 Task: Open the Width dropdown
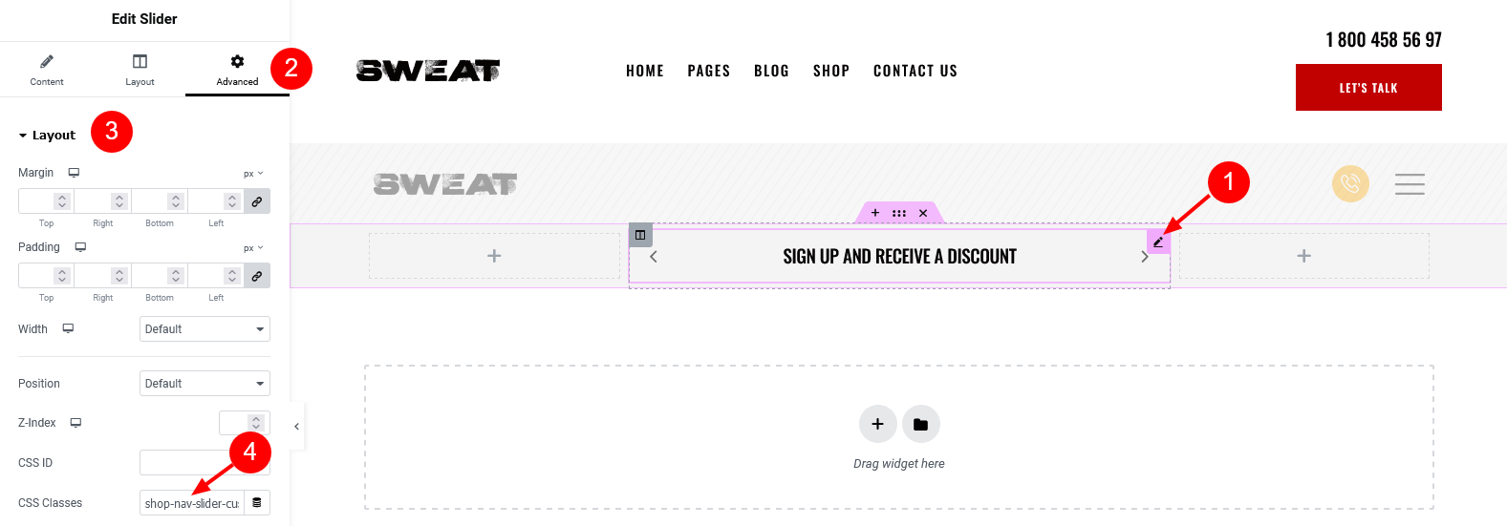tap(205, 329)
